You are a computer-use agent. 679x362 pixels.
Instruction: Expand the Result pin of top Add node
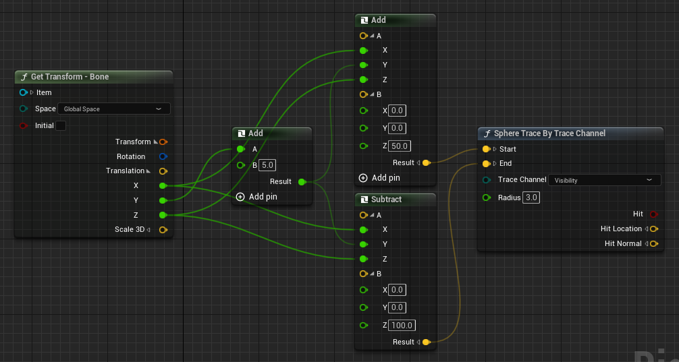(x=418, y=163)
